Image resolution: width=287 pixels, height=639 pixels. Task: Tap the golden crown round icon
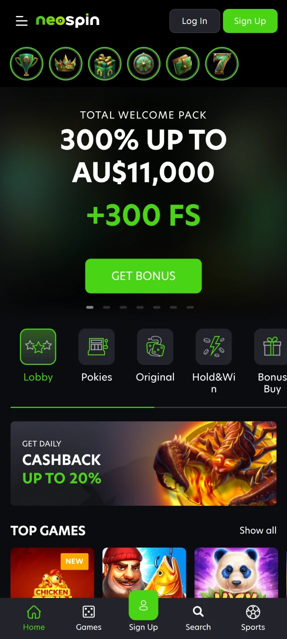66,64
